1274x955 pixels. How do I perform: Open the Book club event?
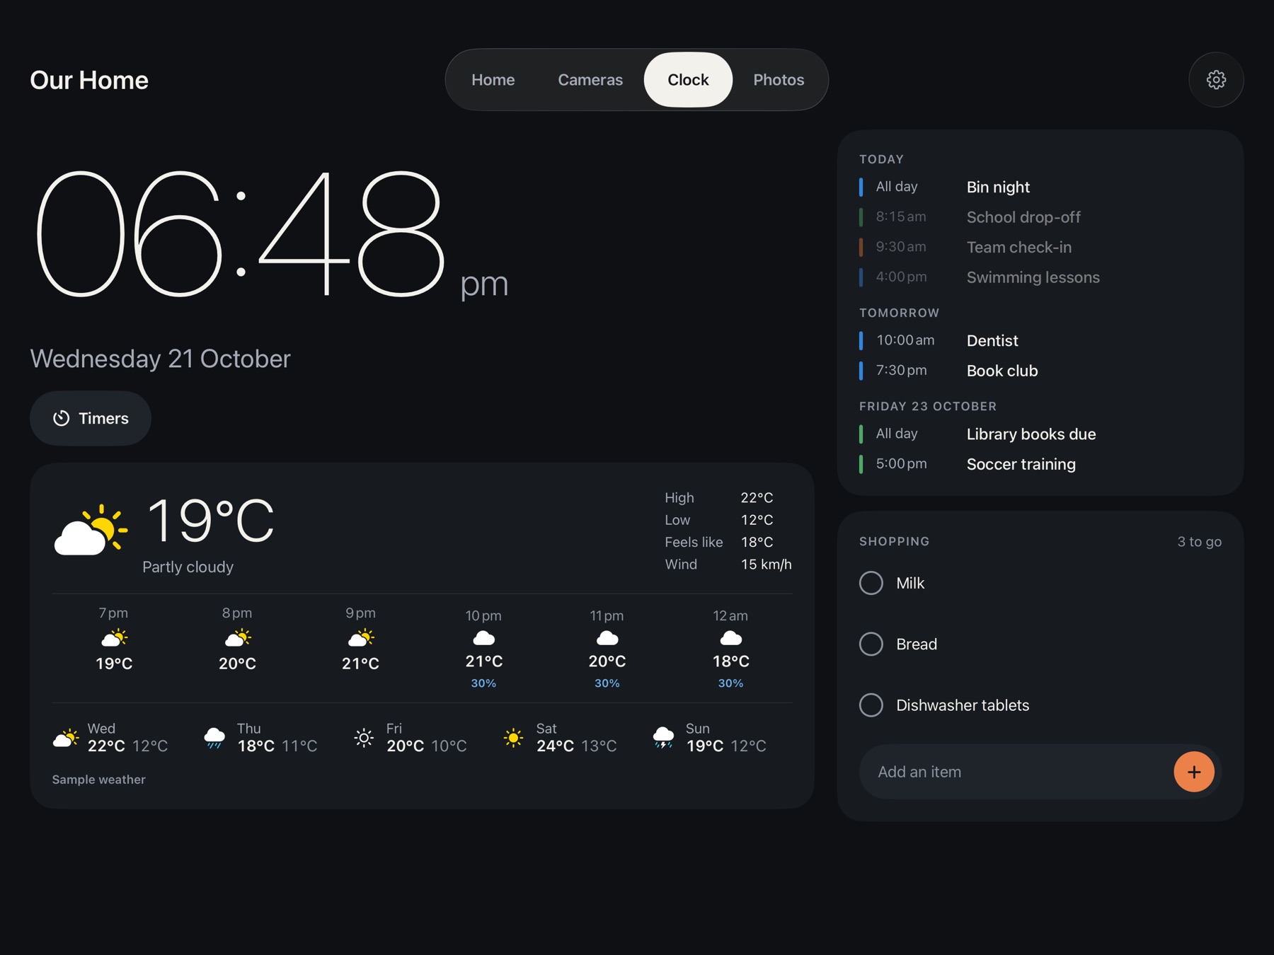[1040, 371]
